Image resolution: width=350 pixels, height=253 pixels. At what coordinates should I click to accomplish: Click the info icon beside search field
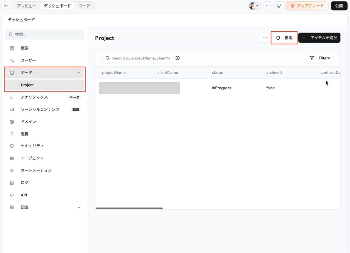point(178,58)
